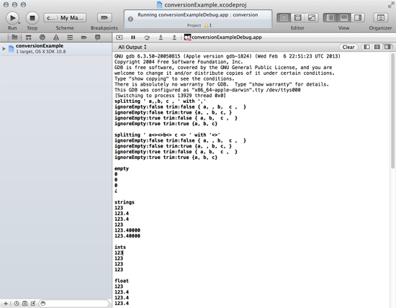Open the Organizer window
Viewport: 396px width, 308px height.
(x=380, y=18)
